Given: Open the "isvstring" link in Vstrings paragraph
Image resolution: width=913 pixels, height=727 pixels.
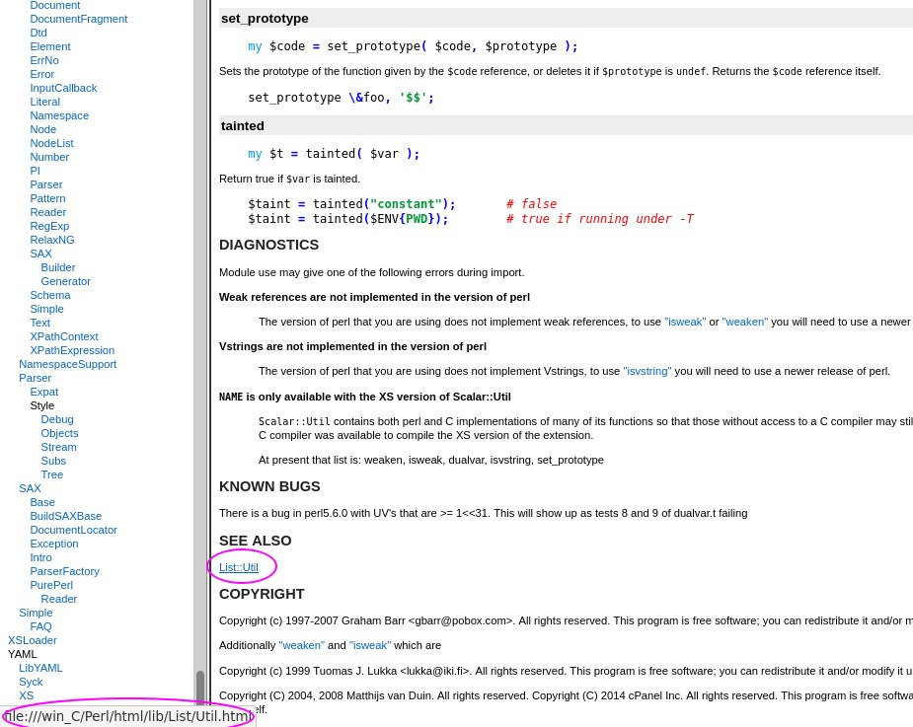Looking at the screenshot, I should pyautogui.click(x=647, y=371).
